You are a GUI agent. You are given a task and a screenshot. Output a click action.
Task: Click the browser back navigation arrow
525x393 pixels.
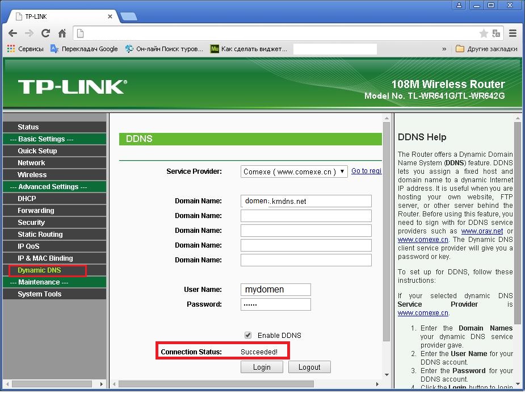[12, 33]
